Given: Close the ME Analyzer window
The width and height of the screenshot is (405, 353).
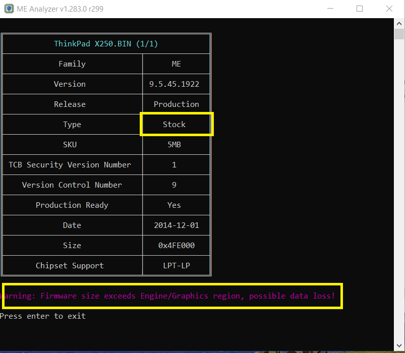Looking at the screenshot, I should point(389,9).
